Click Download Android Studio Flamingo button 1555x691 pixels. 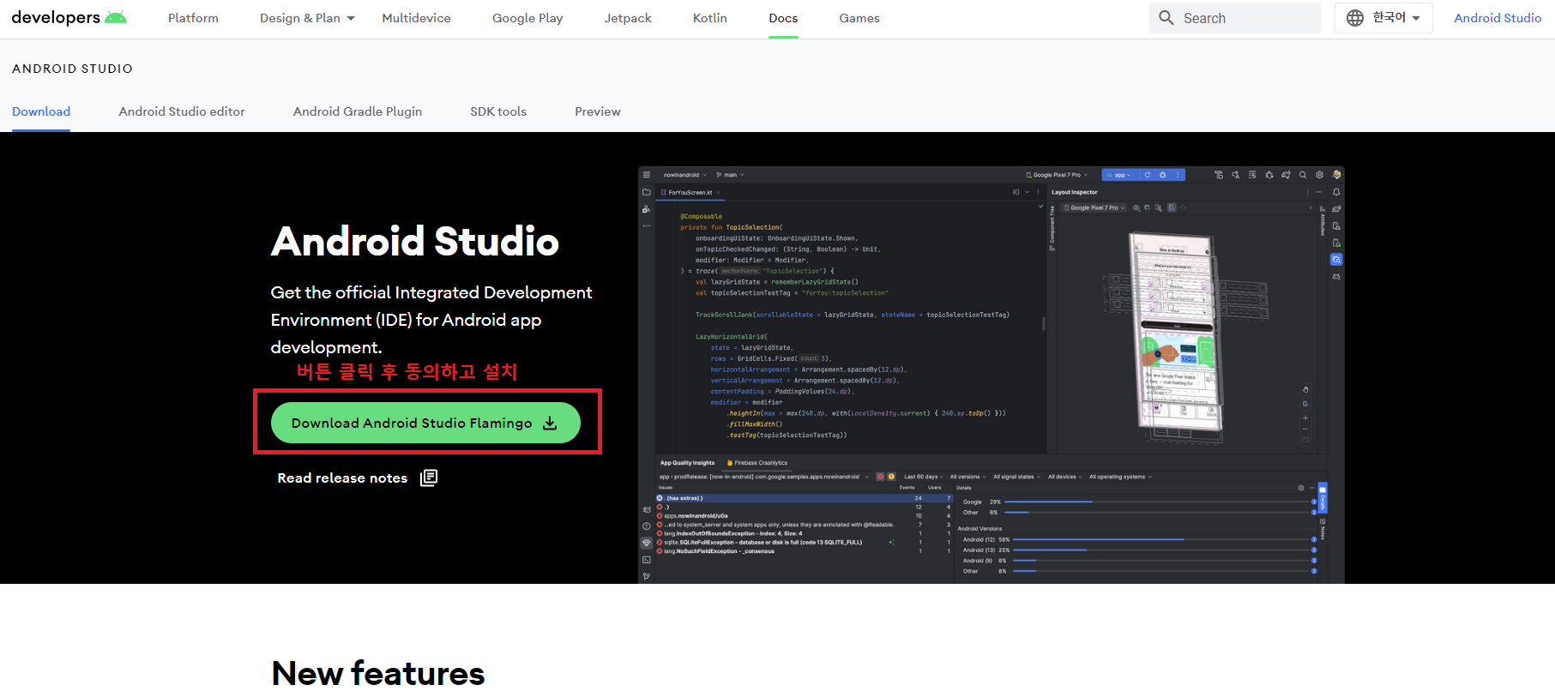point(425,423)
